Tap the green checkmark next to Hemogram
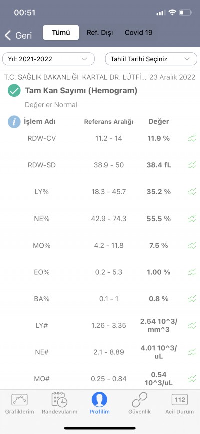Screen dimensions: 200x434 [x=14, y=91]
